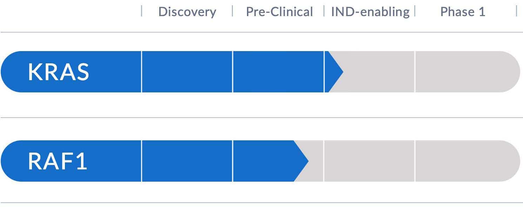
Task: Select the Phase 1 stage header
Action: (x=463, y=12)
